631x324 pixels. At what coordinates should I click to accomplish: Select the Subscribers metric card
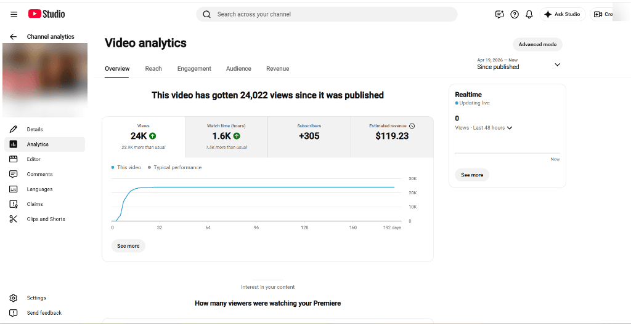coord(309,137)
